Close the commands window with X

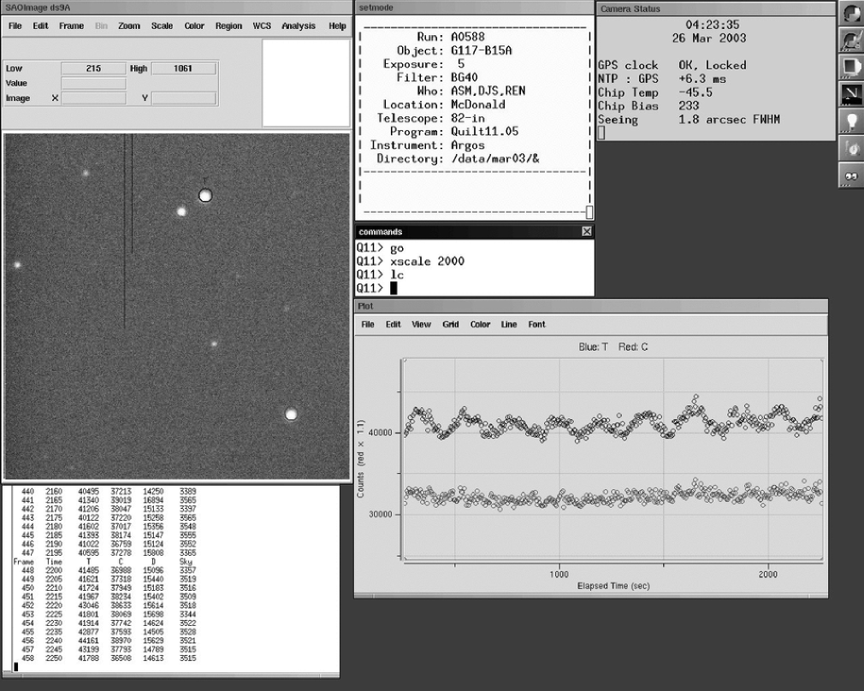point(586,232)
